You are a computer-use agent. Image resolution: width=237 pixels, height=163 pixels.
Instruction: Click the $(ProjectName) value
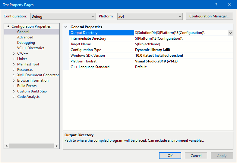[x=147, y=44]
